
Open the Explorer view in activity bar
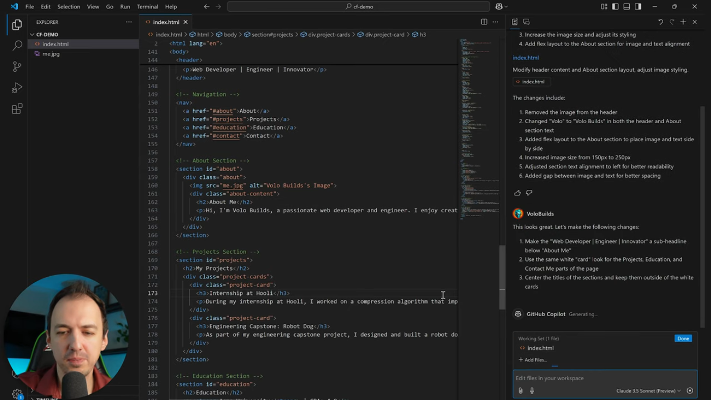click(x=17, y=24)
